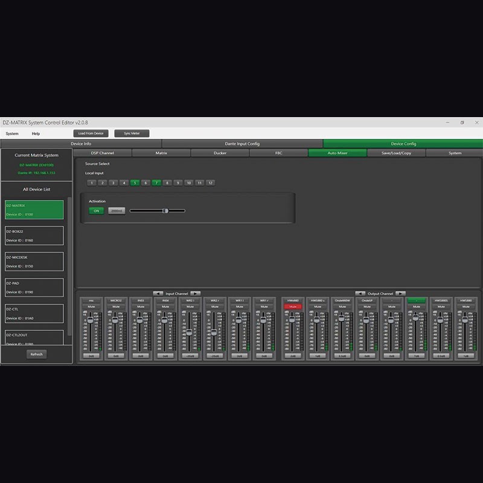The width and height of the screenshot is (483, 483).
Task: Disable local input source 7
Action: pyautogui.click(x=156, y=183)
